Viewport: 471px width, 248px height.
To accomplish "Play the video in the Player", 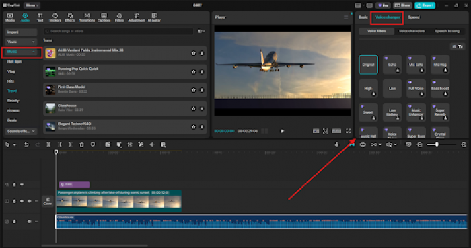I will pos(282,131).
